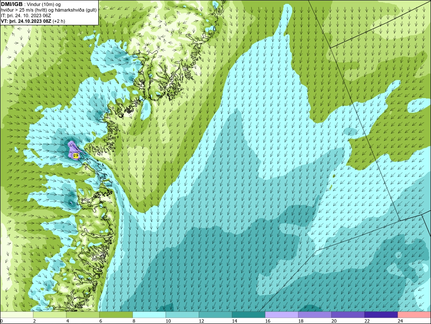
Task: Click the yellow 29 maximum gust marker
Action: click(76, 156)
